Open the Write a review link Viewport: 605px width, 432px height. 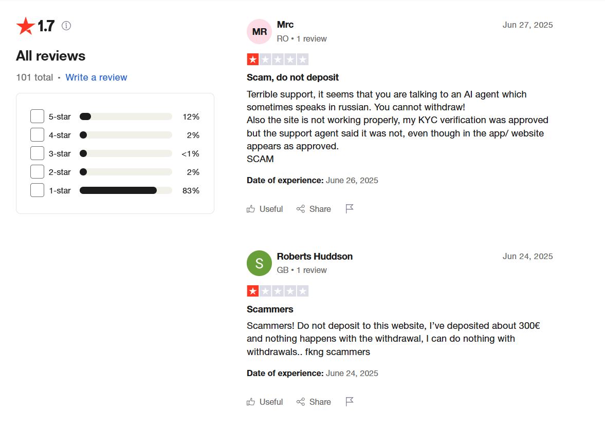tap(96, 77)
